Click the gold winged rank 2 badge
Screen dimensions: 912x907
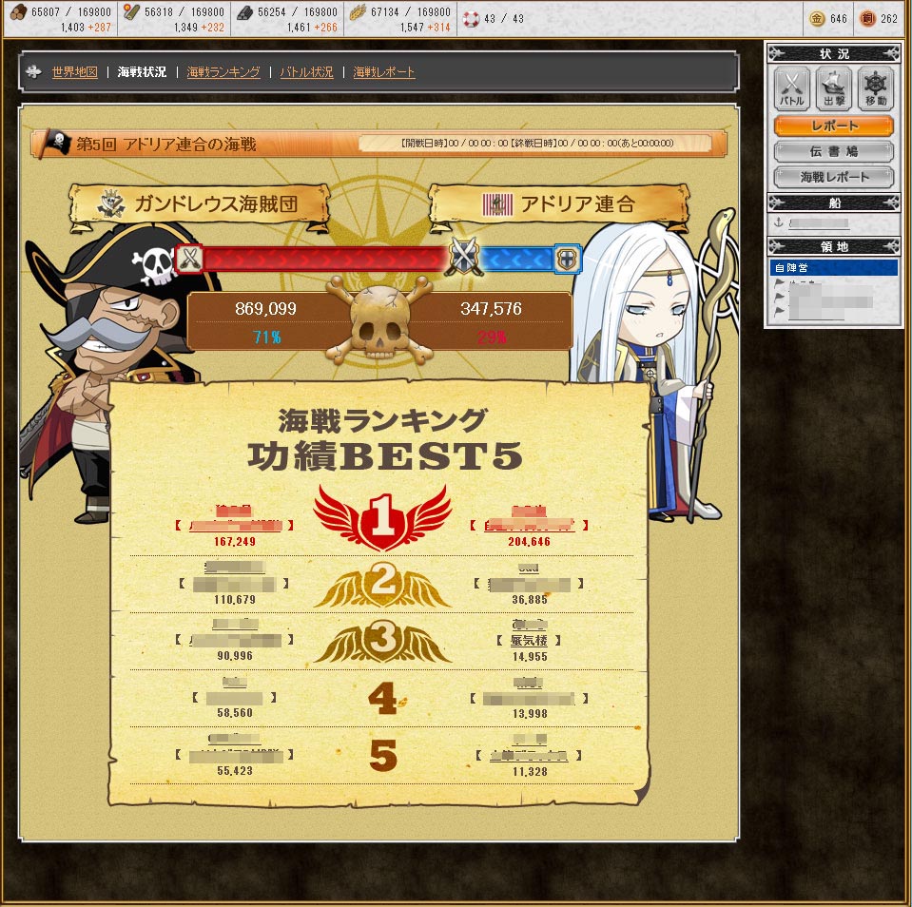382,585
